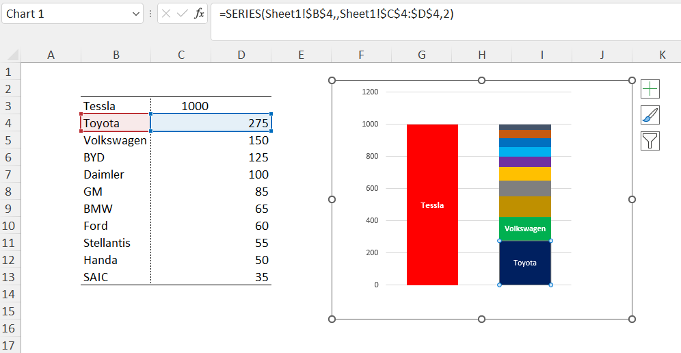This screenshot has height=353, width=681.
Task: Click the top-left chart resize handle
Action: pos(332,81)
